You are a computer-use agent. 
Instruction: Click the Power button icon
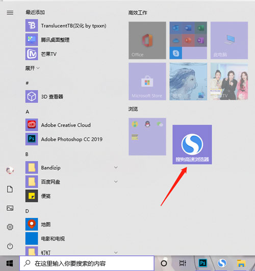10,246
